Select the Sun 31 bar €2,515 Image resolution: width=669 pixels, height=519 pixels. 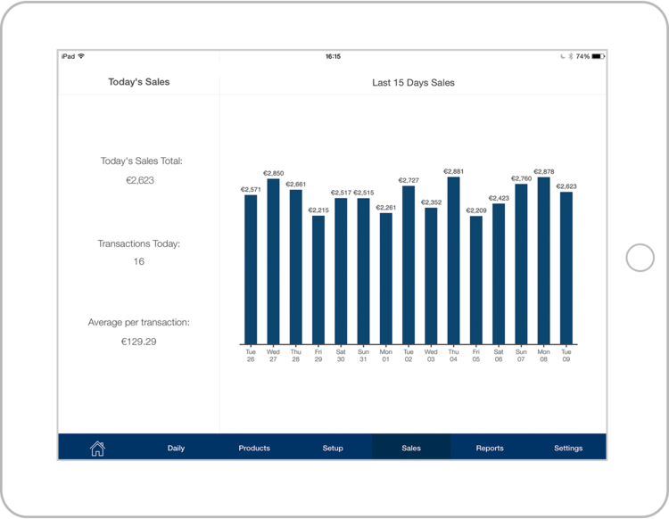[x=364, y=271]
